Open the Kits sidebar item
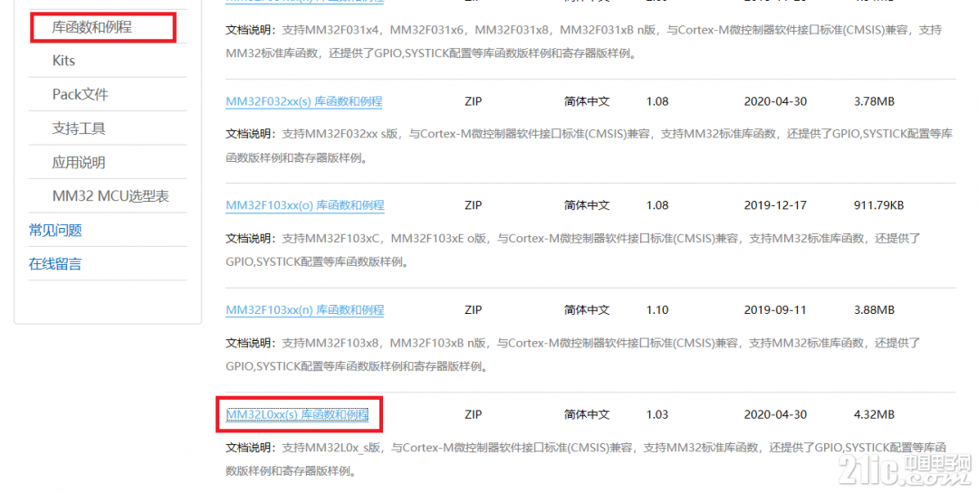978x493 pixels. (63, 61)
